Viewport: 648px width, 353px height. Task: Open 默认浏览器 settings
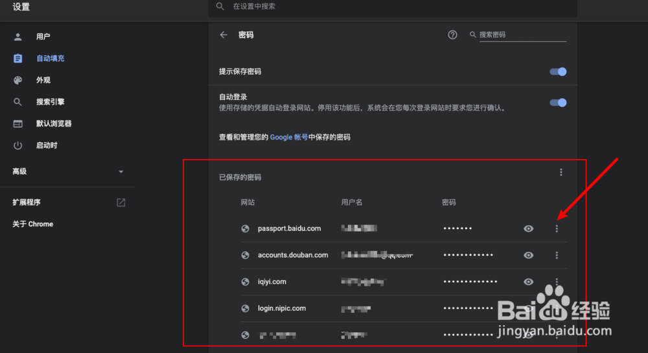(x=54, y=123)
